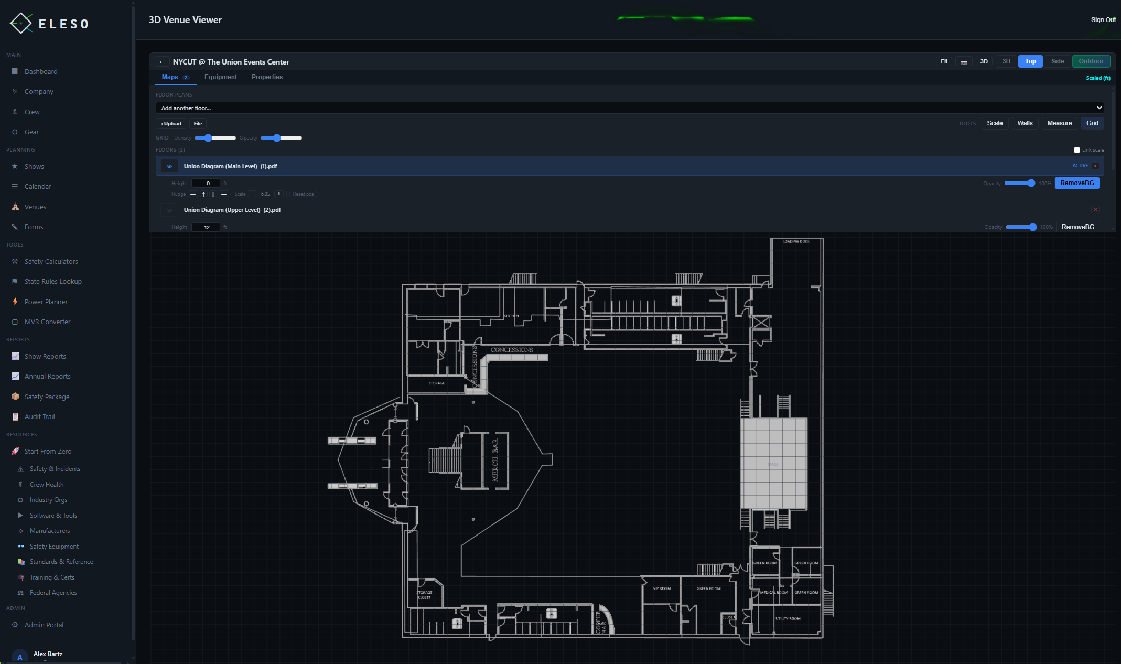Click the Sign Out link
Viewport: 1121px width, 664px height.
coord(1103,19)
